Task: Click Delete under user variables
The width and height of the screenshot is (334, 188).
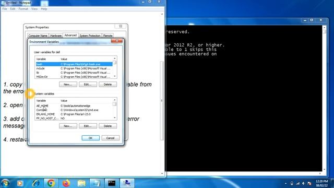Action: point(108,85)
